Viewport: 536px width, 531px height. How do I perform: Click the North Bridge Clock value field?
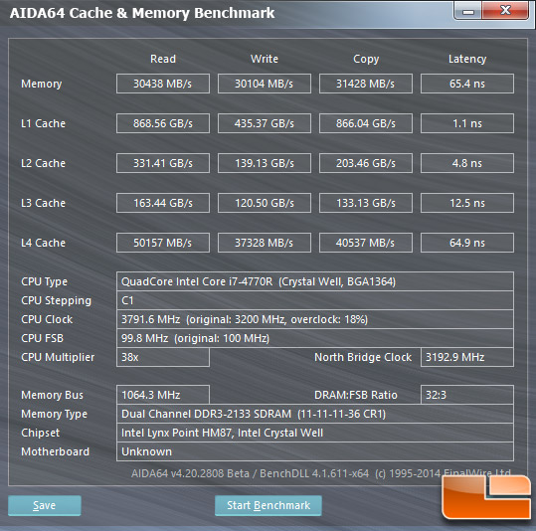(x=467, y=357)
